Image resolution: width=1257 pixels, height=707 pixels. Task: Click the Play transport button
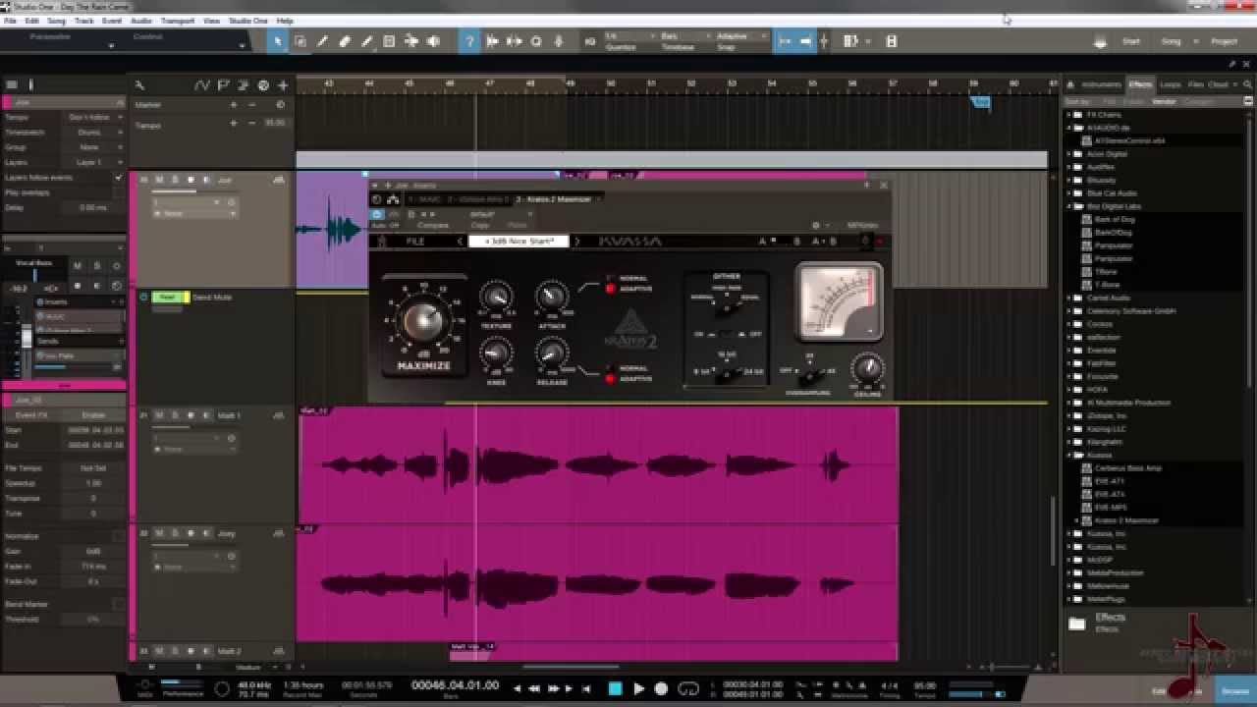pos(638,688)
